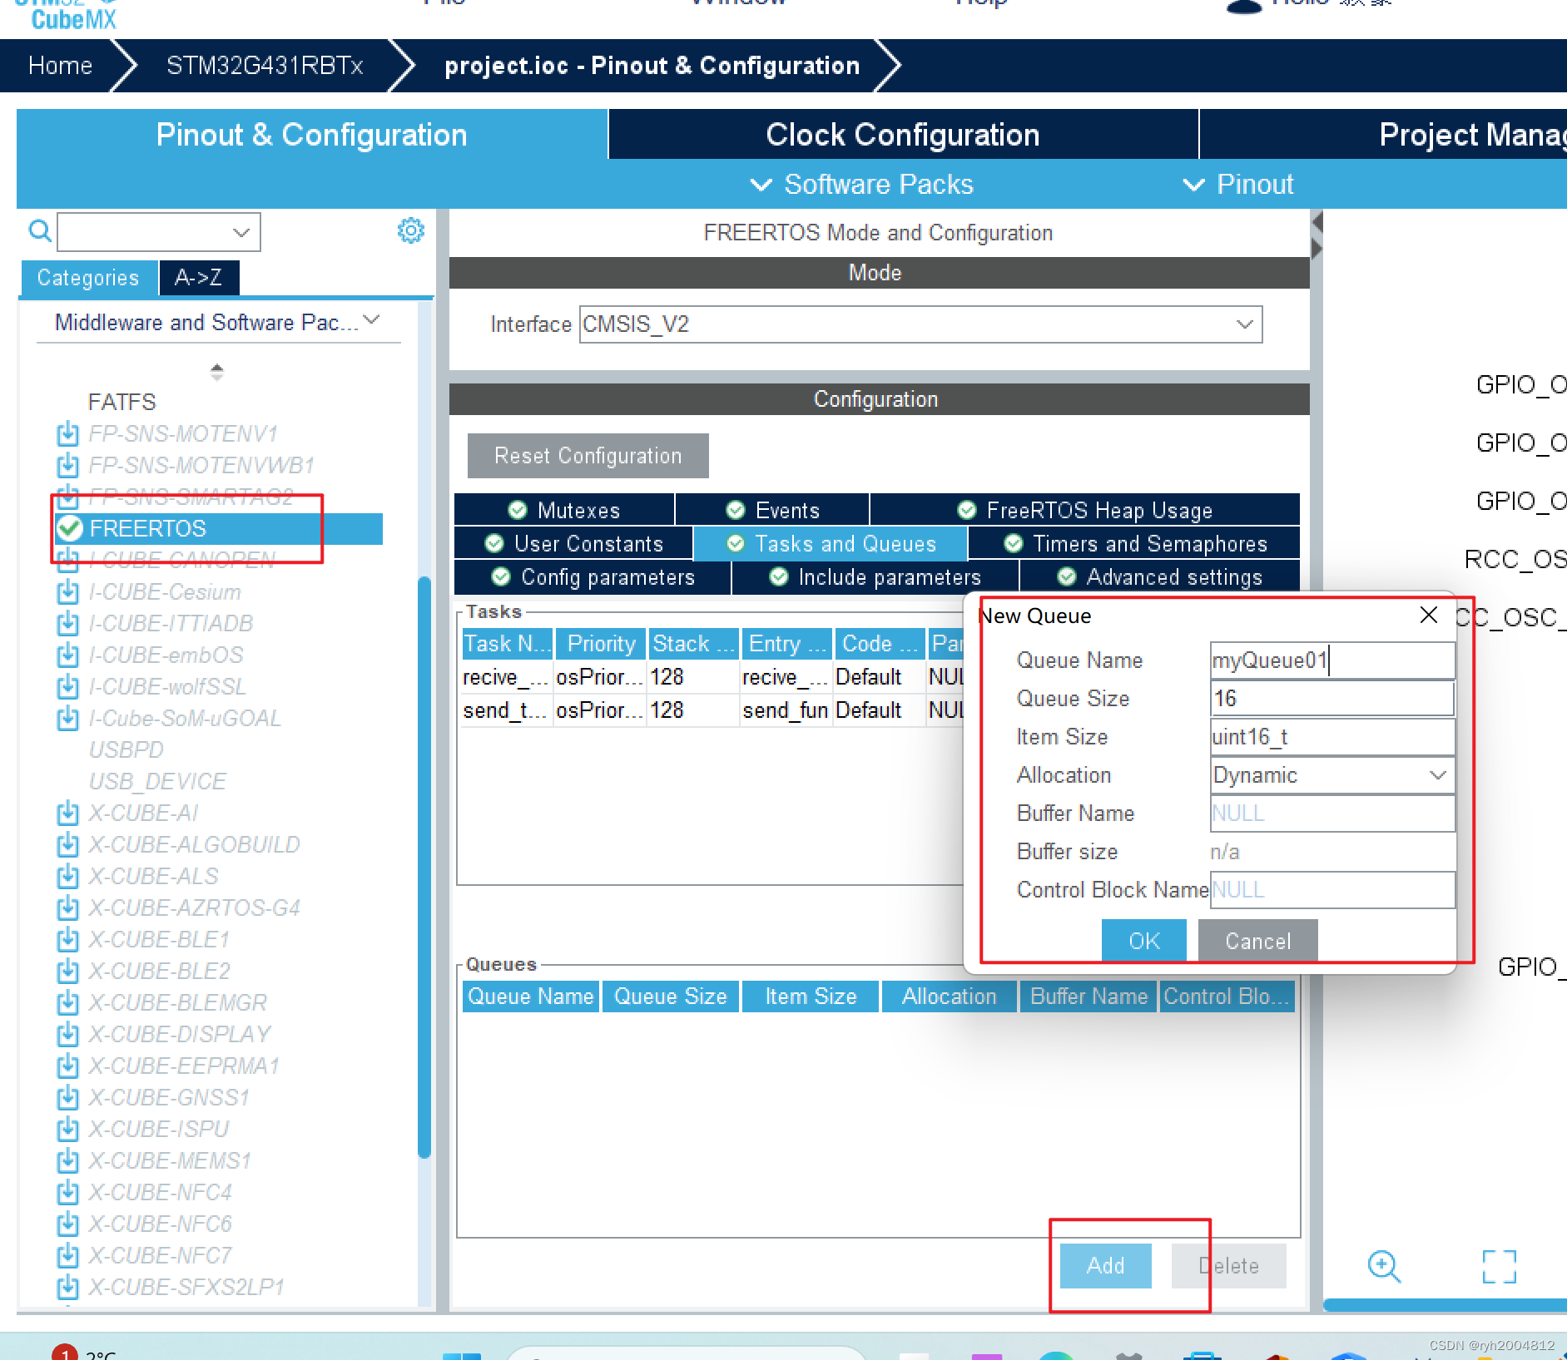The height and width of the screenshot is (1360, 1567).
Task: Close the New Queue dialog
Action: [1429, 615]
